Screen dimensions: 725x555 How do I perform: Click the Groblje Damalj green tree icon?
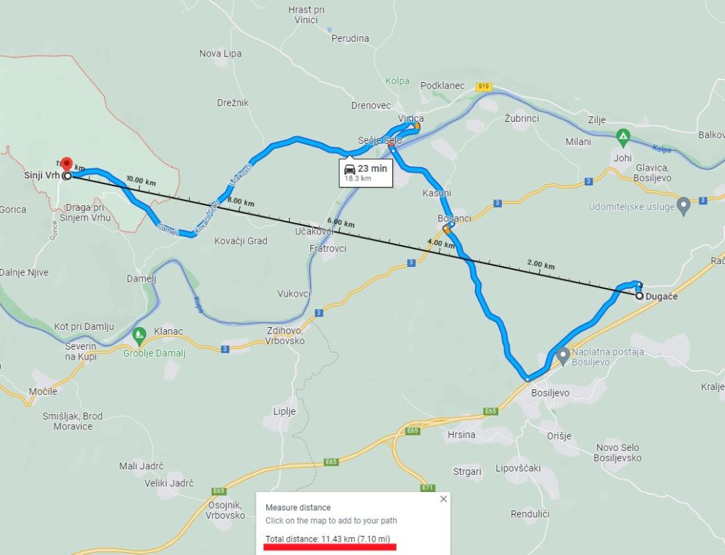139,334
